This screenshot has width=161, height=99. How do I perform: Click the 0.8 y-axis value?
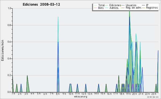[9, 25]
